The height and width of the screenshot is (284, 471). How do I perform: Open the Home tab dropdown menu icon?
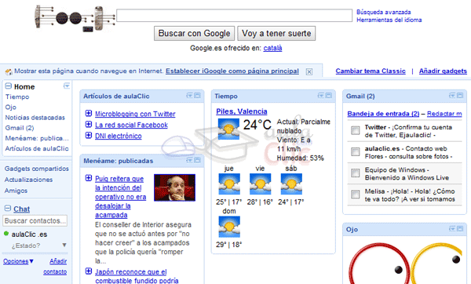point(67,86)
